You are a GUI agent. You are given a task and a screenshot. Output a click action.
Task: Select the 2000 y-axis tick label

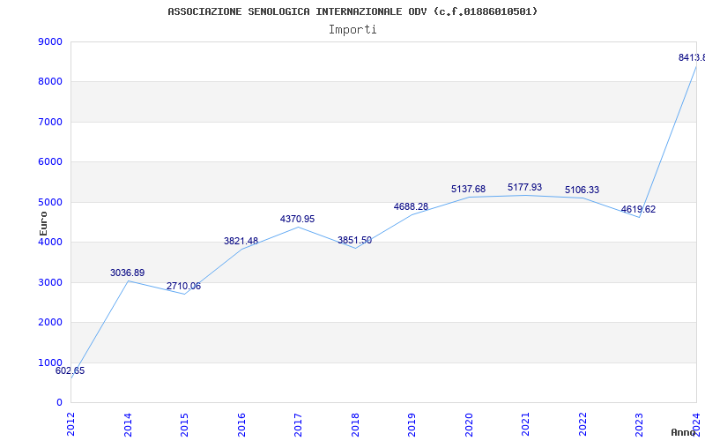click(x=50, y=323)
